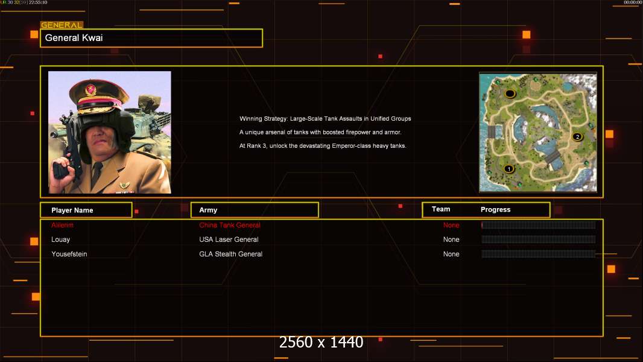The height and width of the screenshot is (362, 643).
Task: Click the 22:55:10 clock readout
Action: tap(38, 2)
